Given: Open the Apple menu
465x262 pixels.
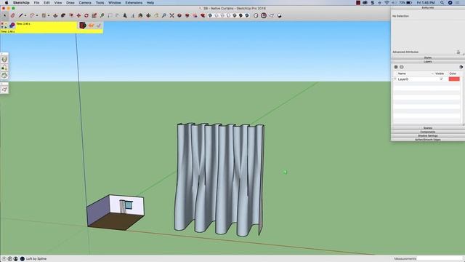Looking at the screenshot, I should pyautogui.click(x=7, y=3).
